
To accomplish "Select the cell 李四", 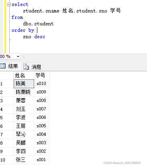I will (x=24, y=151).
